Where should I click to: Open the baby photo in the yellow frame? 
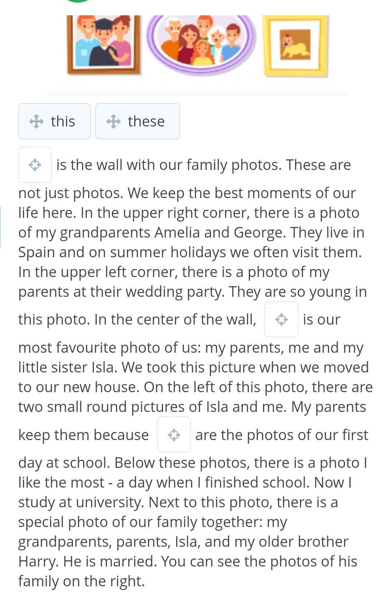[296, 46]
